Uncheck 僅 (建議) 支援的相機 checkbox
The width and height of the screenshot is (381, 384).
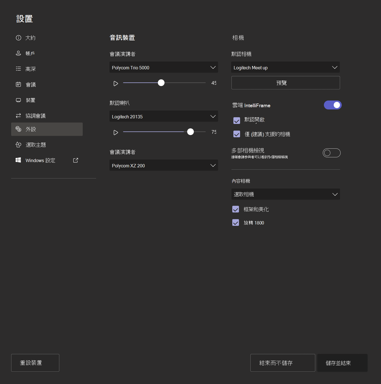click(237, 134)
